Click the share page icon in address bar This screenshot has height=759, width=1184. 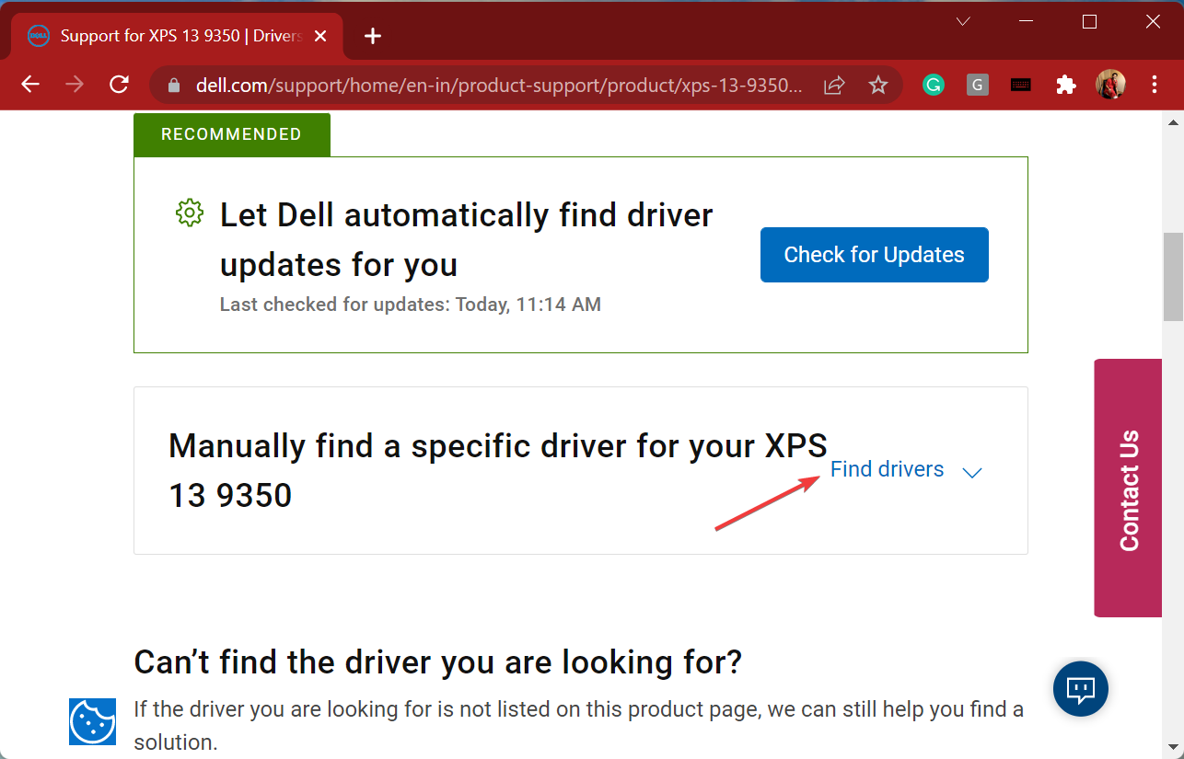pos(834,86)
